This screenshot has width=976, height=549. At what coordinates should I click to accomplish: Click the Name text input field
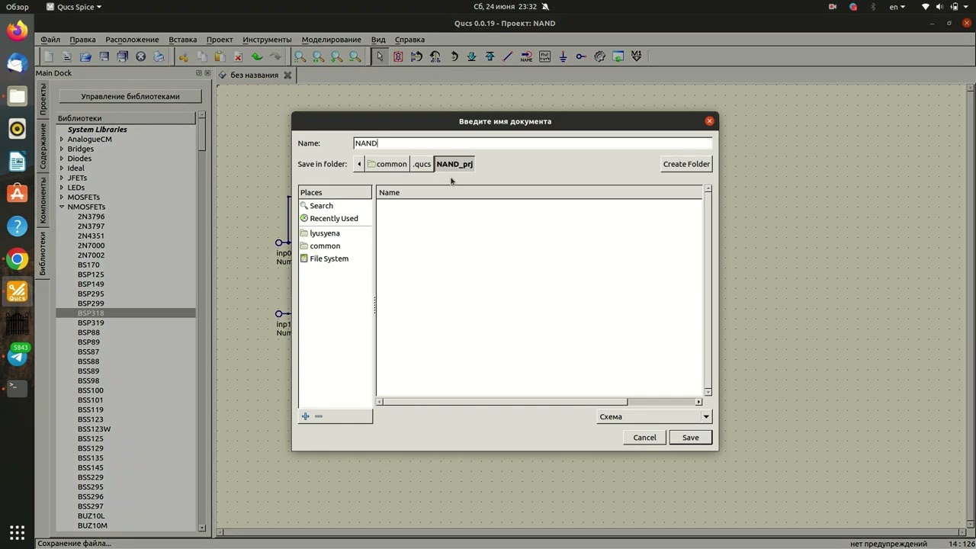532,143
